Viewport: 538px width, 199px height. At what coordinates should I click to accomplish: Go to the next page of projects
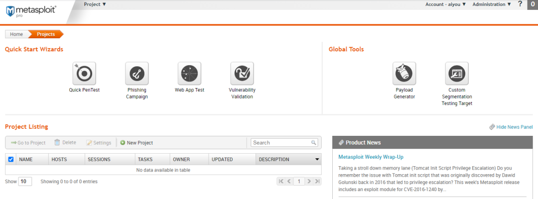pos(309,182)
